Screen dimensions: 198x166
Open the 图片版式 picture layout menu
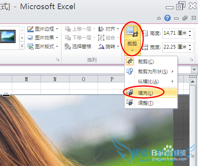[x=42, y=47]
